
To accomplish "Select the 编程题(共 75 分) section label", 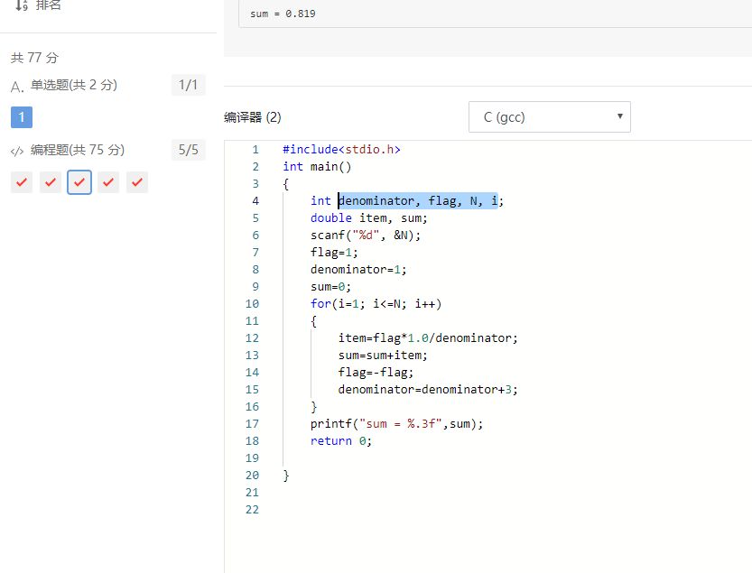I will click(78, 150).
